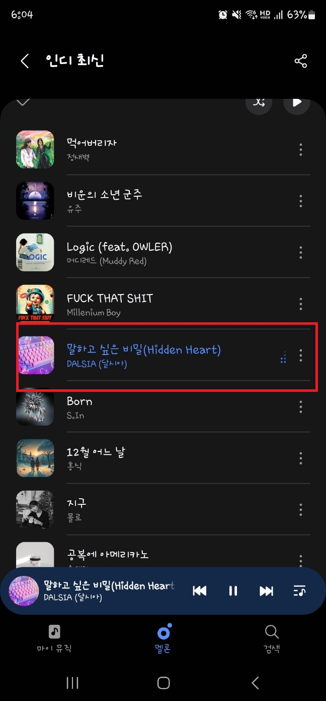Go back using the header arrow
326x701 pixels.
(x=25, y=61)
